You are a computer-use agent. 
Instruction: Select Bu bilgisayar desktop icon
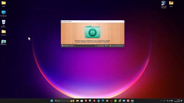tap(3, 13)
